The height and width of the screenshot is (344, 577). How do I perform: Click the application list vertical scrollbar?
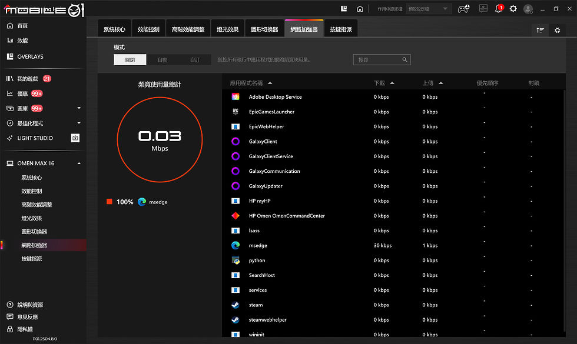coord(565,211)
